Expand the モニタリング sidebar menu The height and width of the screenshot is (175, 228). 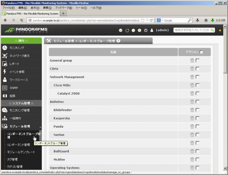(21, 48)
